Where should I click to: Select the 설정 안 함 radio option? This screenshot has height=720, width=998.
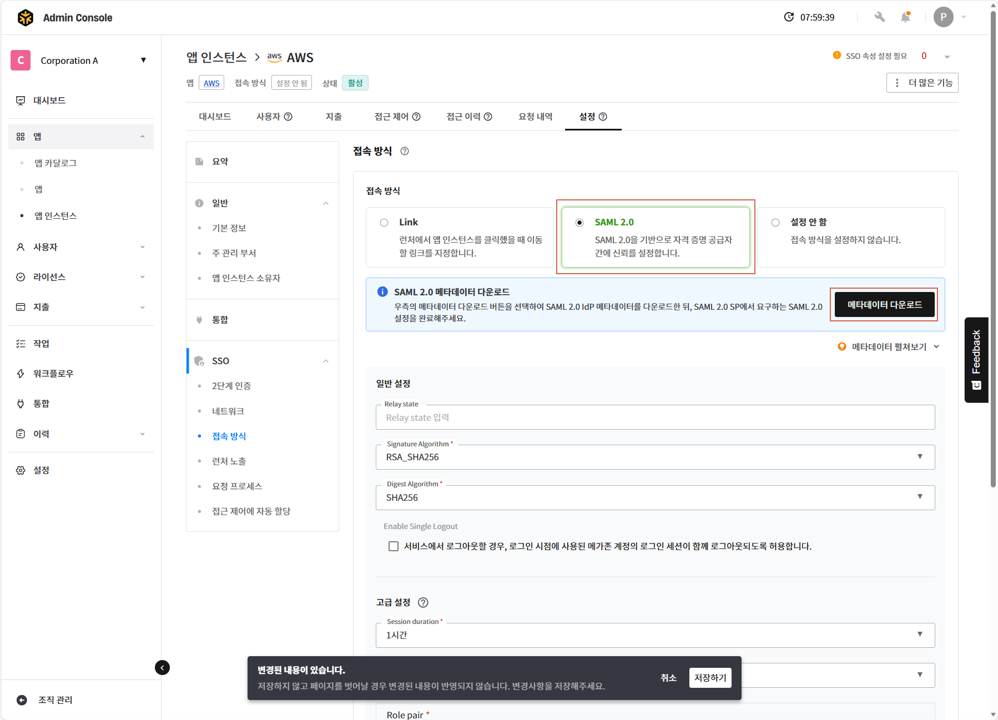(x=775, y=223)
